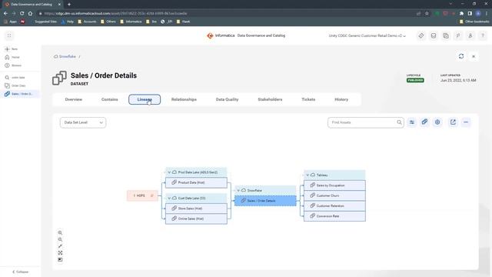Toggle the minimap icon in zoom controls
This screenshot has width=492, height=277.
click(60, 260)
